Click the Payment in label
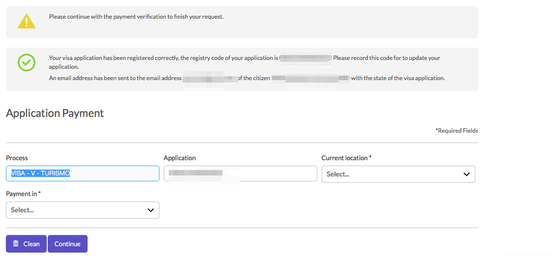The image size is (553, 258). pos(23,194)
